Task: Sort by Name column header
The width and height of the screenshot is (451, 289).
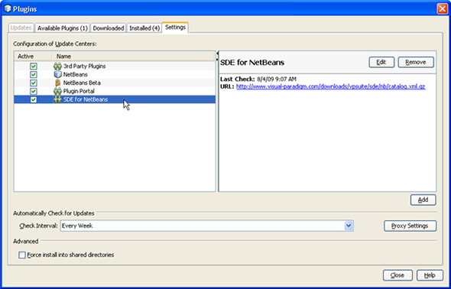Action: coord(133,57)
